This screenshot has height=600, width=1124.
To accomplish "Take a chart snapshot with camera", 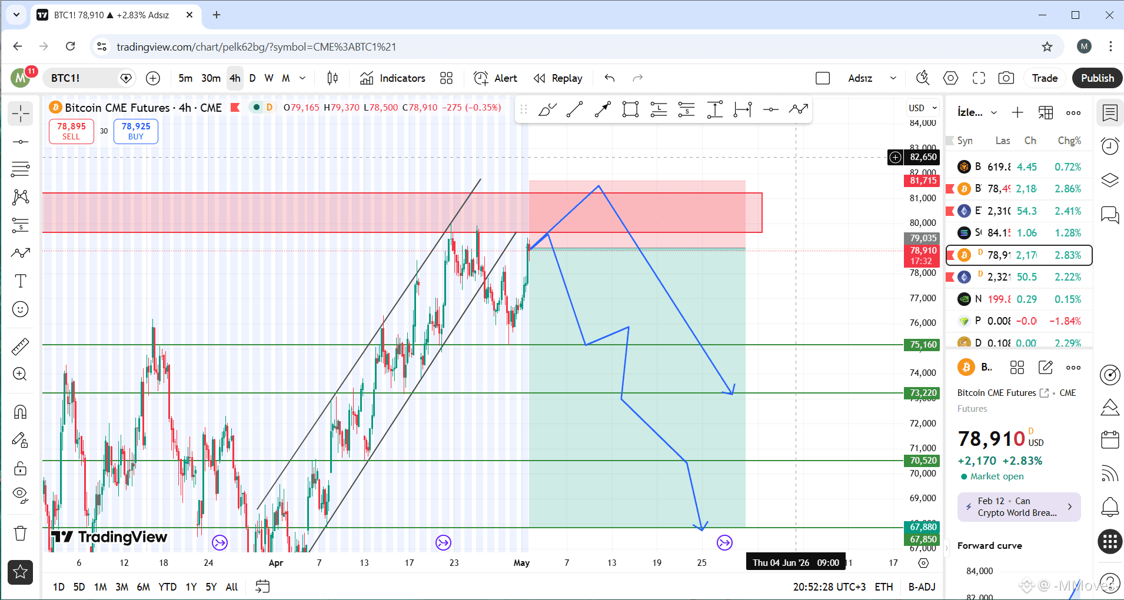I will [x=1006, y=78].
